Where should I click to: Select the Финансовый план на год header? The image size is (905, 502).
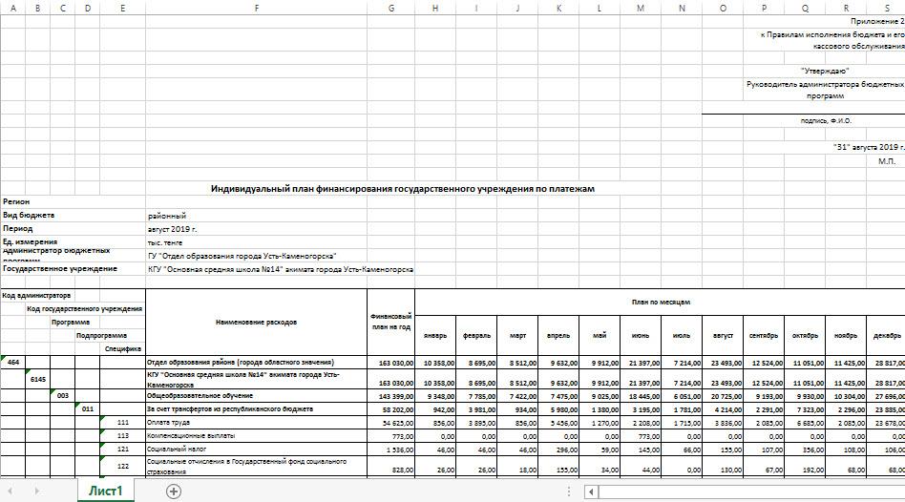391,322
